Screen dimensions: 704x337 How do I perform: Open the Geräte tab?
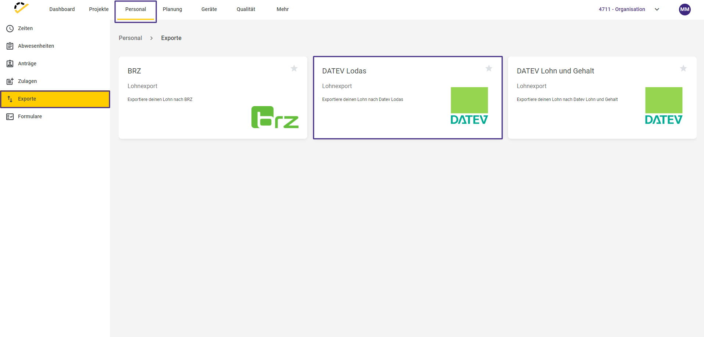[x=209, y=9]
